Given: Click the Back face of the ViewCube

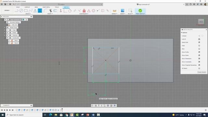Looking at the screenshot, I should [x=201, y=22].
